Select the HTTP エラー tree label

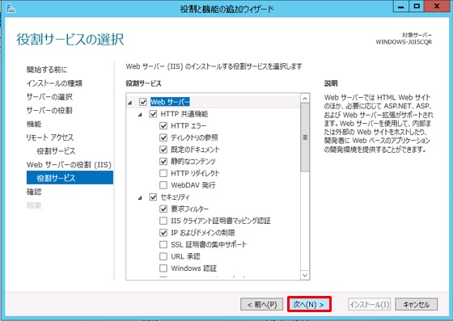[x=188, y=125]
